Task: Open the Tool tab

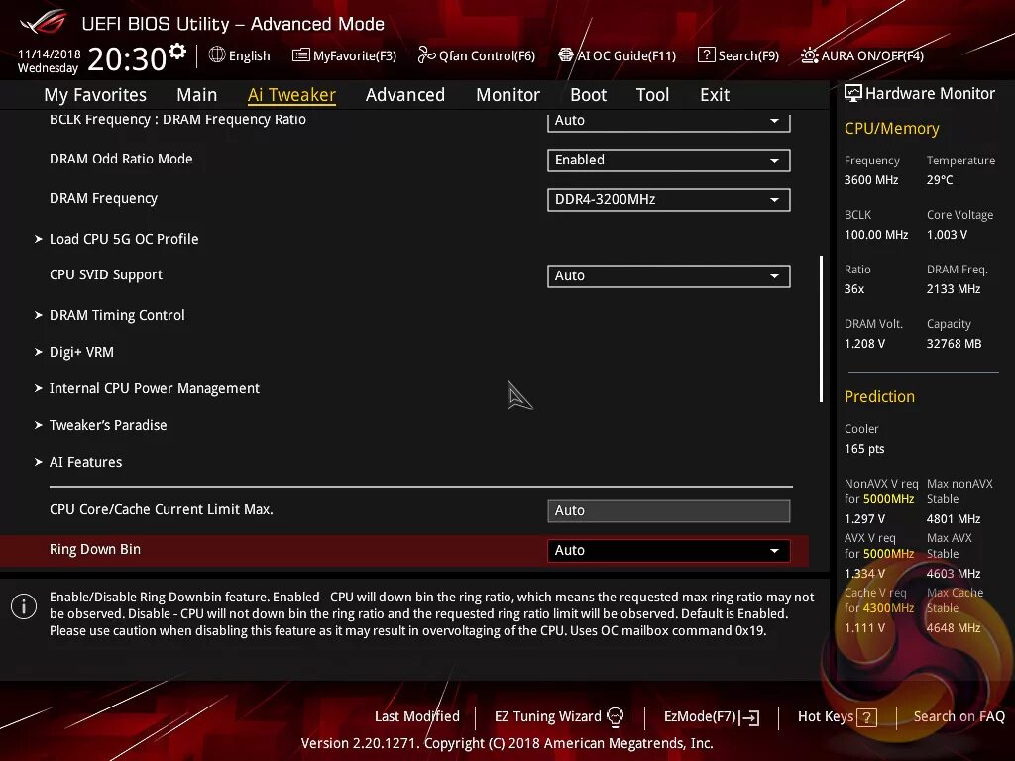Action: click(x=652, y=95)
